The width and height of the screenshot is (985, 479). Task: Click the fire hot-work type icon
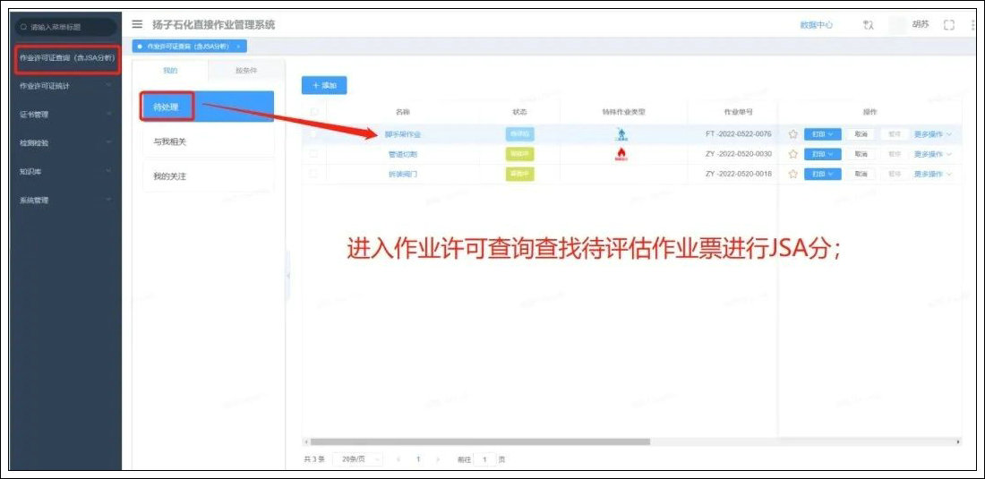click(x=621, y=154)
